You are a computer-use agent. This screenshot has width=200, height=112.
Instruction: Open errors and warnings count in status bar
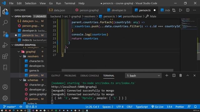pos(31,107)
